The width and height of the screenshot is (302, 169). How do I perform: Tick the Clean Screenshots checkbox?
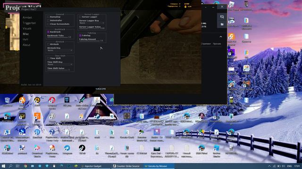(x=48, y=24)
